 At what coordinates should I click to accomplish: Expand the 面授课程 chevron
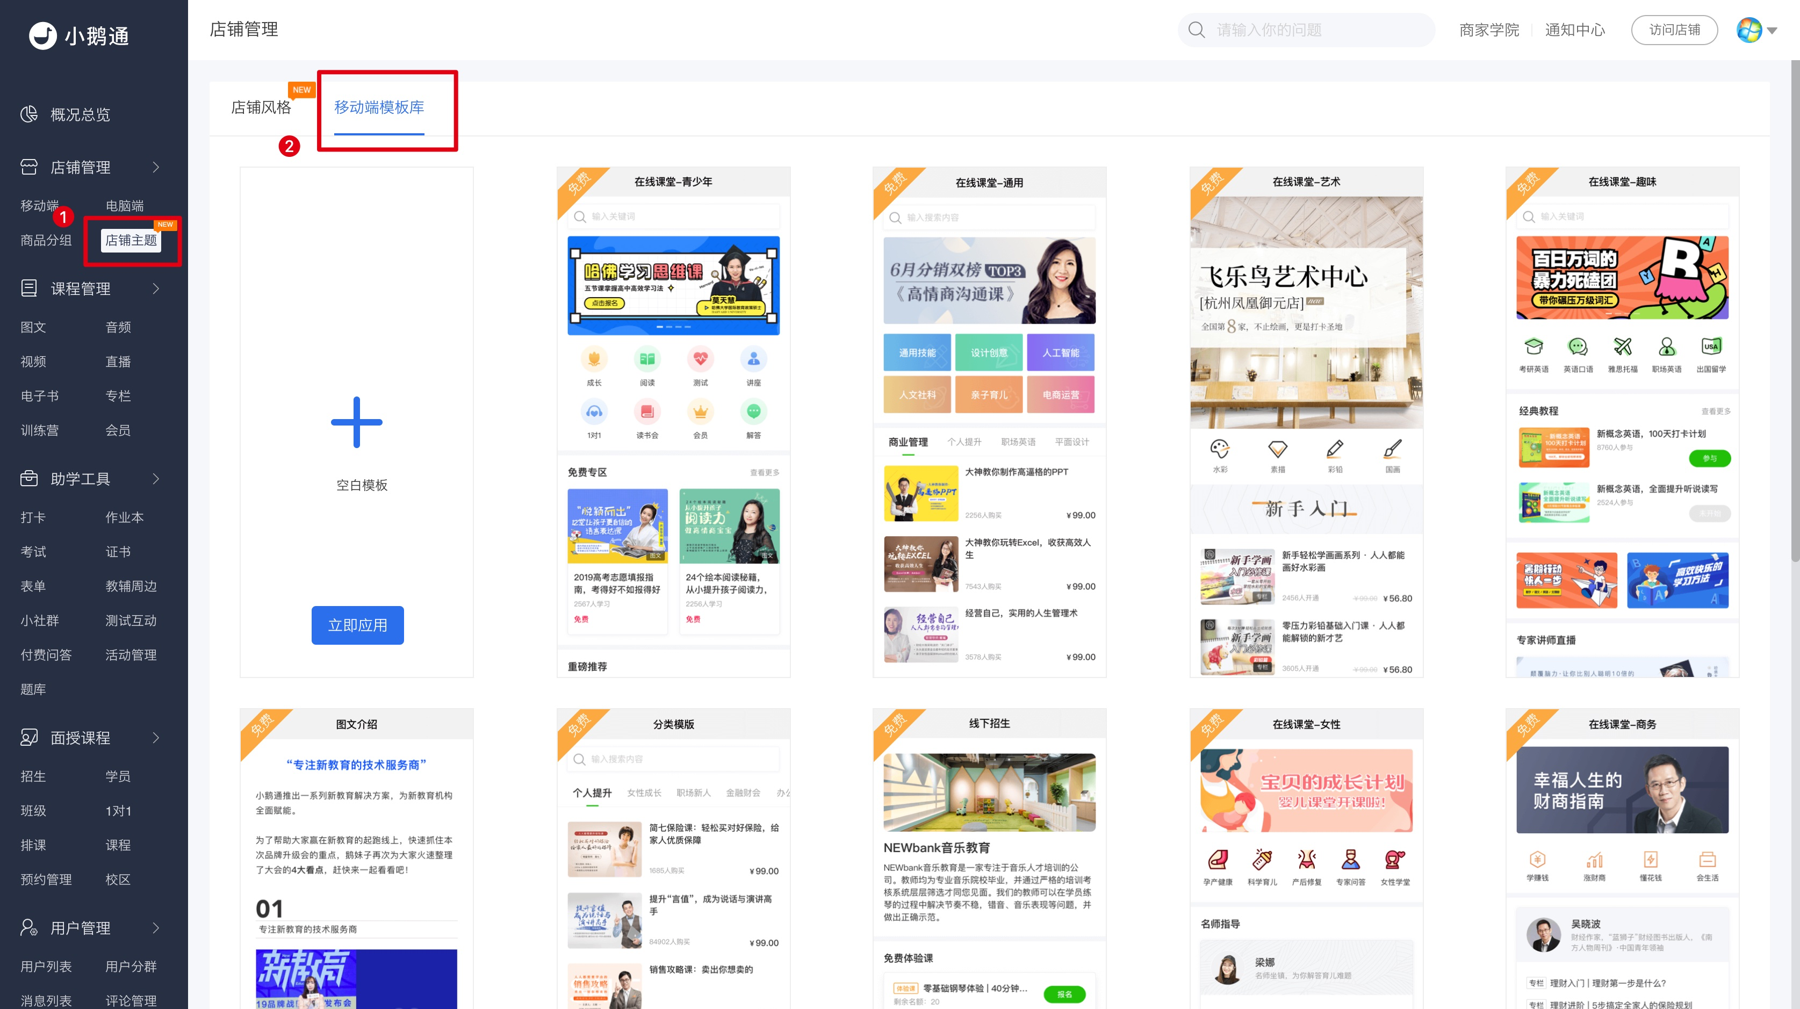coord(156,738)
